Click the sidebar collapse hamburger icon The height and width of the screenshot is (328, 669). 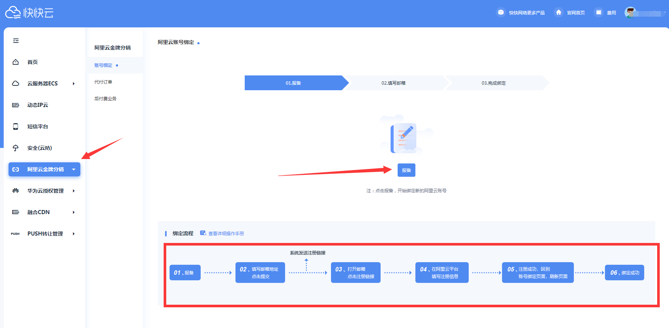16,41
